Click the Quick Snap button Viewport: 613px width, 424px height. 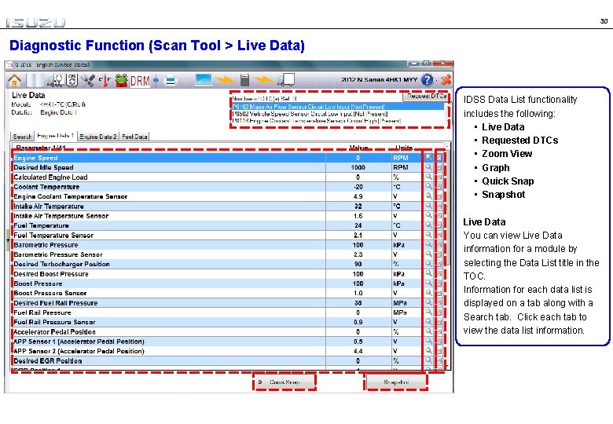point(284,382)
